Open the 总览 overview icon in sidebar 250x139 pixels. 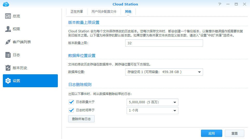pyautogui.click(x=8, y=16)
